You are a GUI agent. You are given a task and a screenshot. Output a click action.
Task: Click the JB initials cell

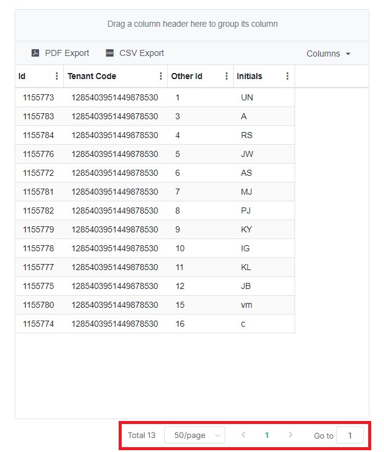coord(264,286)
